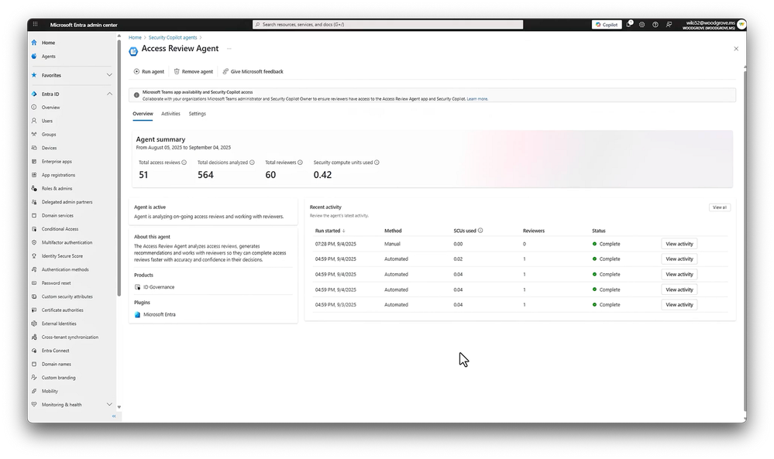Image resolution: width=774 pixels, height=459 pixels.
Task: Click info icon beside Total decisions analyzed
Action: tap(252, 163)
